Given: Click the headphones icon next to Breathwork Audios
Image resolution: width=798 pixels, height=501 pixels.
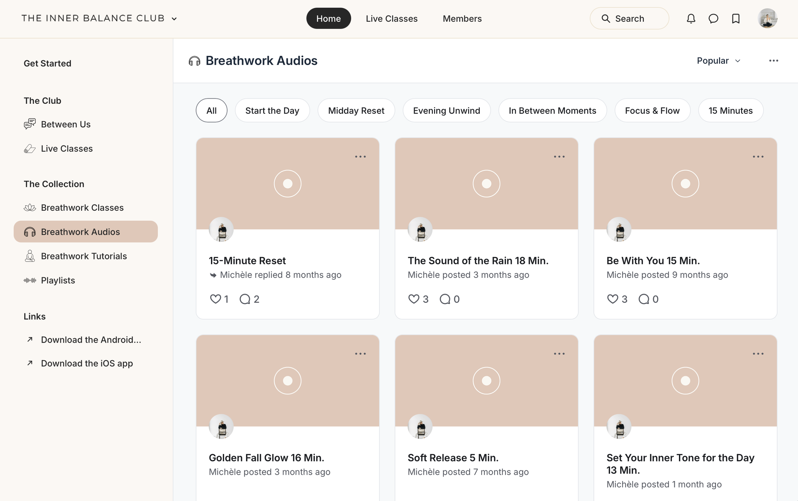Looking at the screenshot, I should point(29,232).
